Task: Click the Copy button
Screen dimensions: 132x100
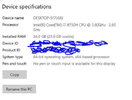Action: click(14, 74)
